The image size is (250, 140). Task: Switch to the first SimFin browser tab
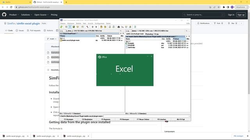click(x=16, y=2)
